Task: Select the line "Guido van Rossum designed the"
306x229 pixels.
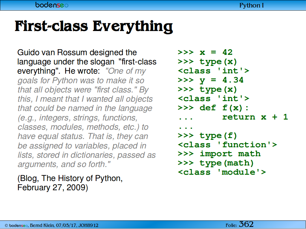Action: pyautogui.click(x=77, y=52)
